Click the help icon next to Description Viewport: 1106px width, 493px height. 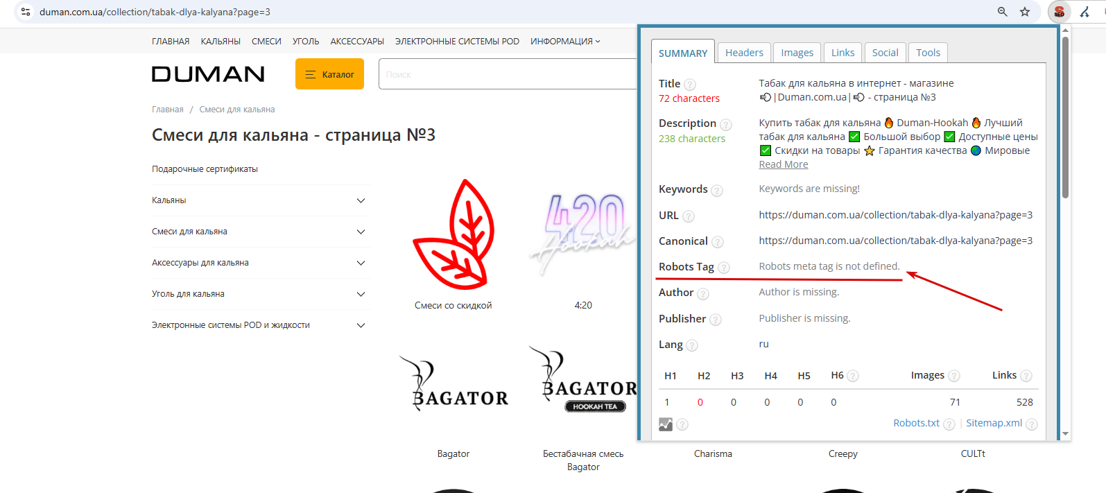click(x=726, y=125)
